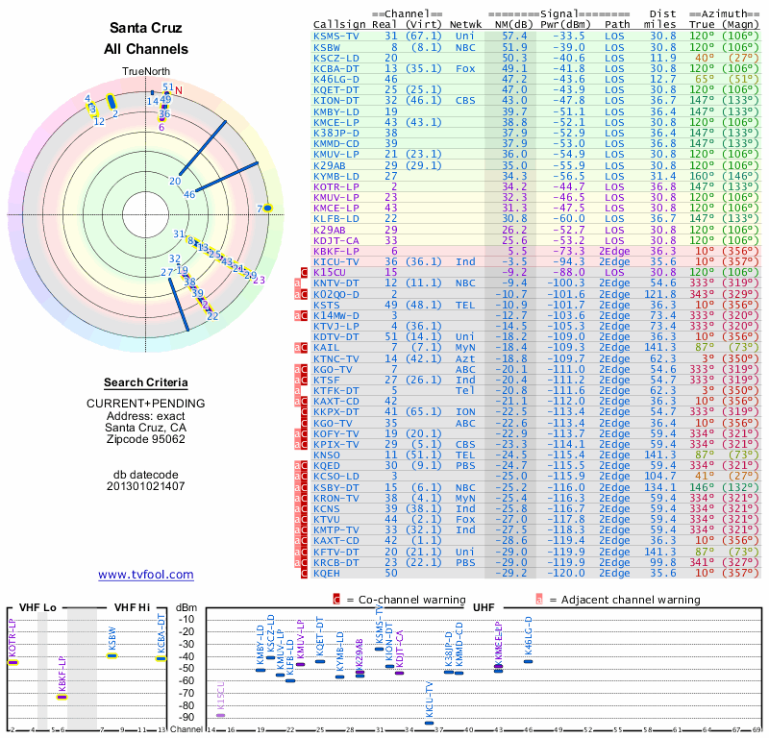Click the Callsign column header

(x=340, y=24)
